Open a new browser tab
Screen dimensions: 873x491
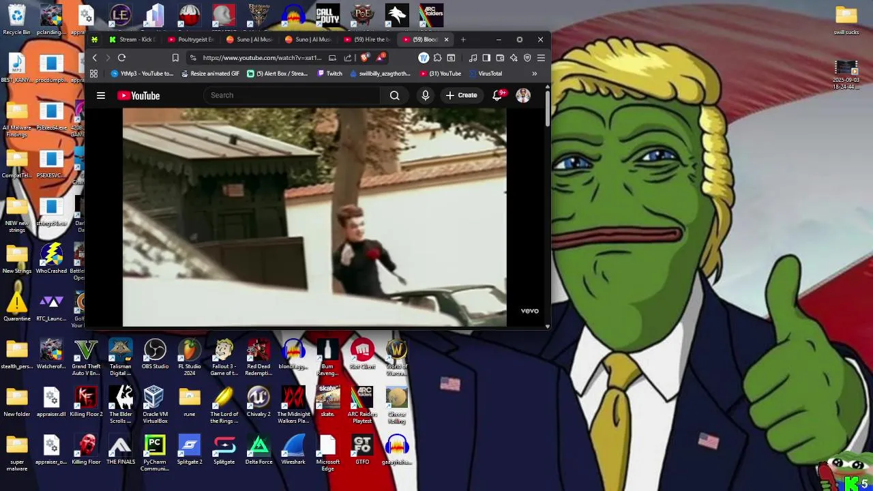pyautogui.click(x=463, y=40)
